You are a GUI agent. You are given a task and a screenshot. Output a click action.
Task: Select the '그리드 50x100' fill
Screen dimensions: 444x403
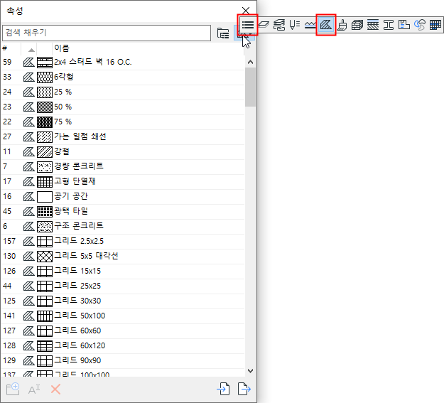click(123, 316)
